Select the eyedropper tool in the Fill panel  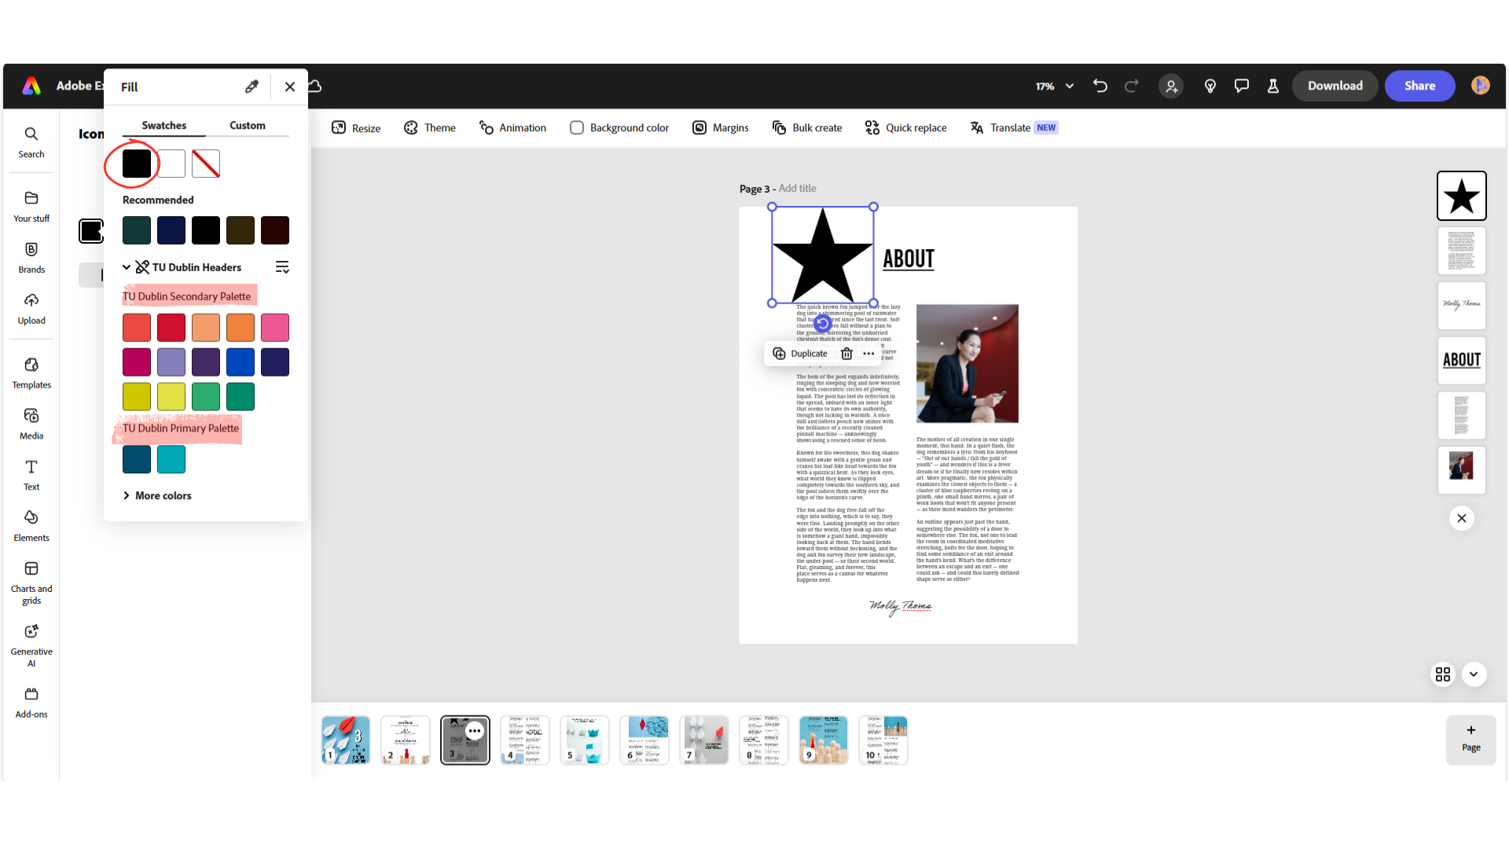pos(251,86)
